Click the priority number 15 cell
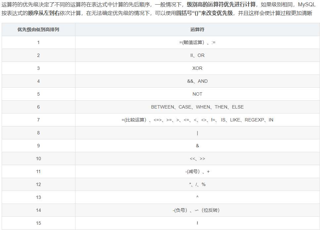This screenshot has width=320, height=230. pyautogui.click(x=38, y=223)
